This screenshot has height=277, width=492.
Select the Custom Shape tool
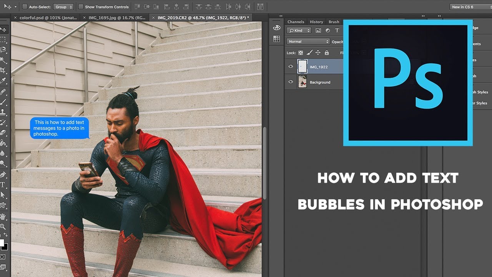pyautogui.click(x=3, y=205)
